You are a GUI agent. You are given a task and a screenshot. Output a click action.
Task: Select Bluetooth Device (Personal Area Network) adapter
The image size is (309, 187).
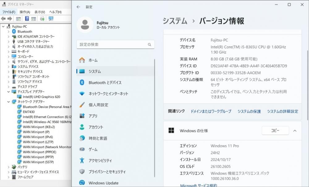click(47, 107)
